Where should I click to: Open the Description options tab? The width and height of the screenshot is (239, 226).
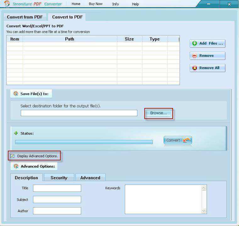(26, 178)
